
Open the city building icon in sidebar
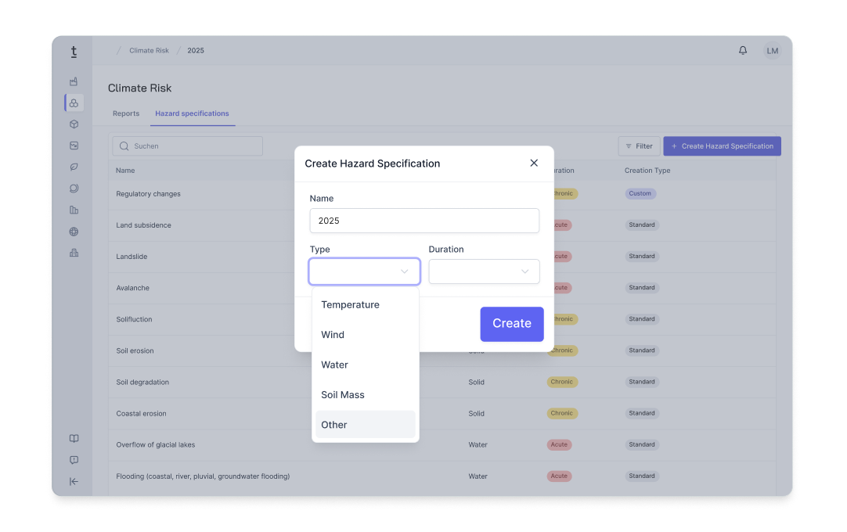(74, 253)
